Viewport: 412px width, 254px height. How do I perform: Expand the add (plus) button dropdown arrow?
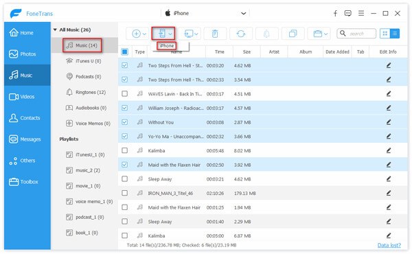coord(144,34)
